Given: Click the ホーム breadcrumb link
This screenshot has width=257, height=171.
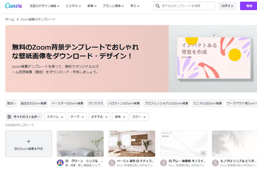Looking at the screenshot, I should tap(10, 19).
